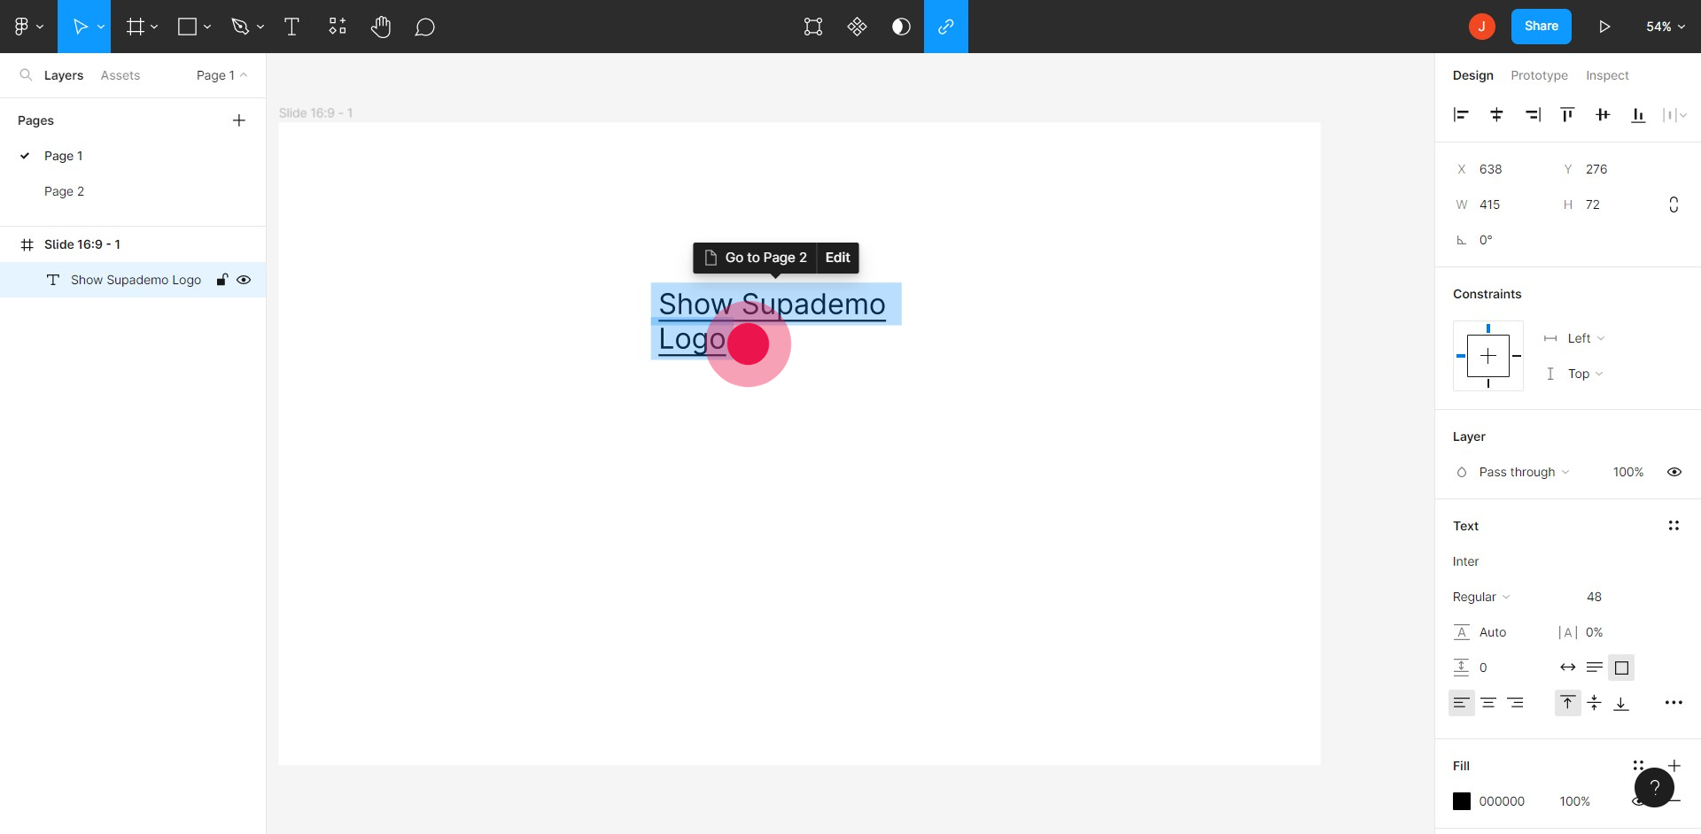
Task: Edit the font size 48 field
Action: 1595,597
